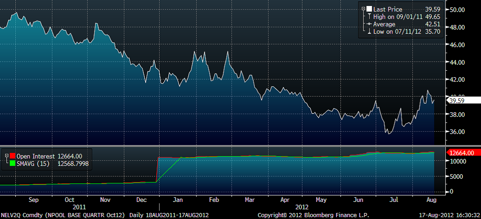Select the Average marker icon in legend
Screen dimensions: 481x219
[x=370, y=24]
